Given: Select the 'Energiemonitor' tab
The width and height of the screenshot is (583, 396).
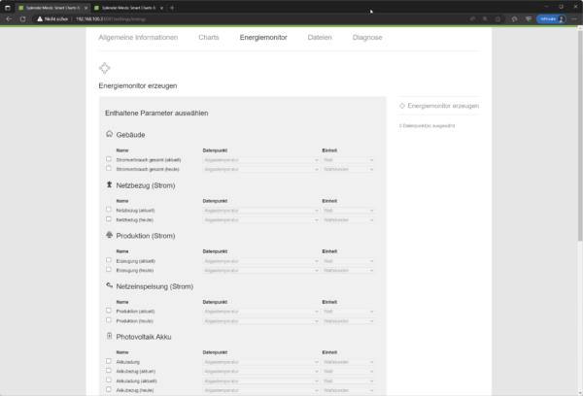Looking at the screenshot, I should click(263, 38).
